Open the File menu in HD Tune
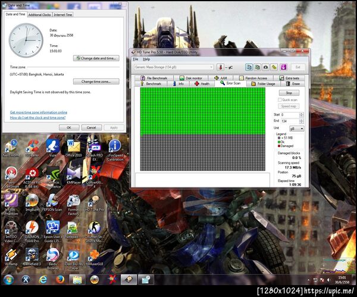Viewport: 357px width, 297px height. click(136, 59)
